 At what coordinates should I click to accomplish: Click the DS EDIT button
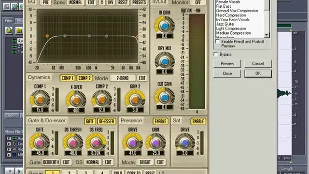[x=108, y=162]
